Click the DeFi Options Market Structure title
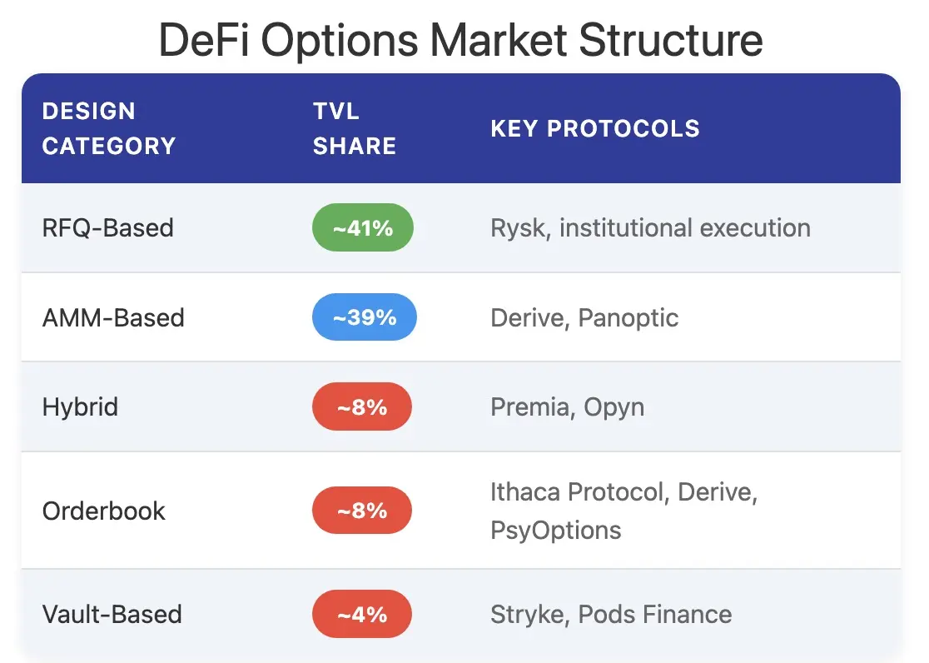This screenshot has width=929, height=663. [x=460, y=40]
